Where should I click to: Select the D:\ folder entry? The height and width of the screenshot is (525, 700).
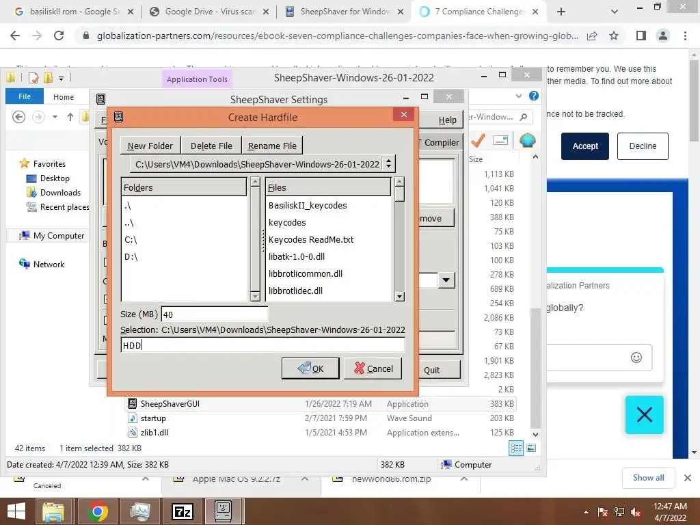(131, 257)
